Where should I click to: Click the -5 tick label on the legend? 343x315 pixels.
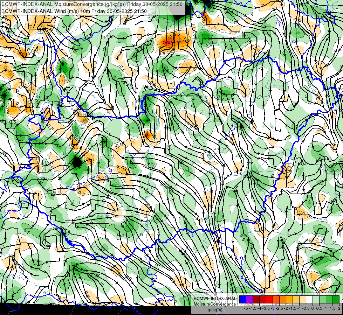(x=246, y=308)
